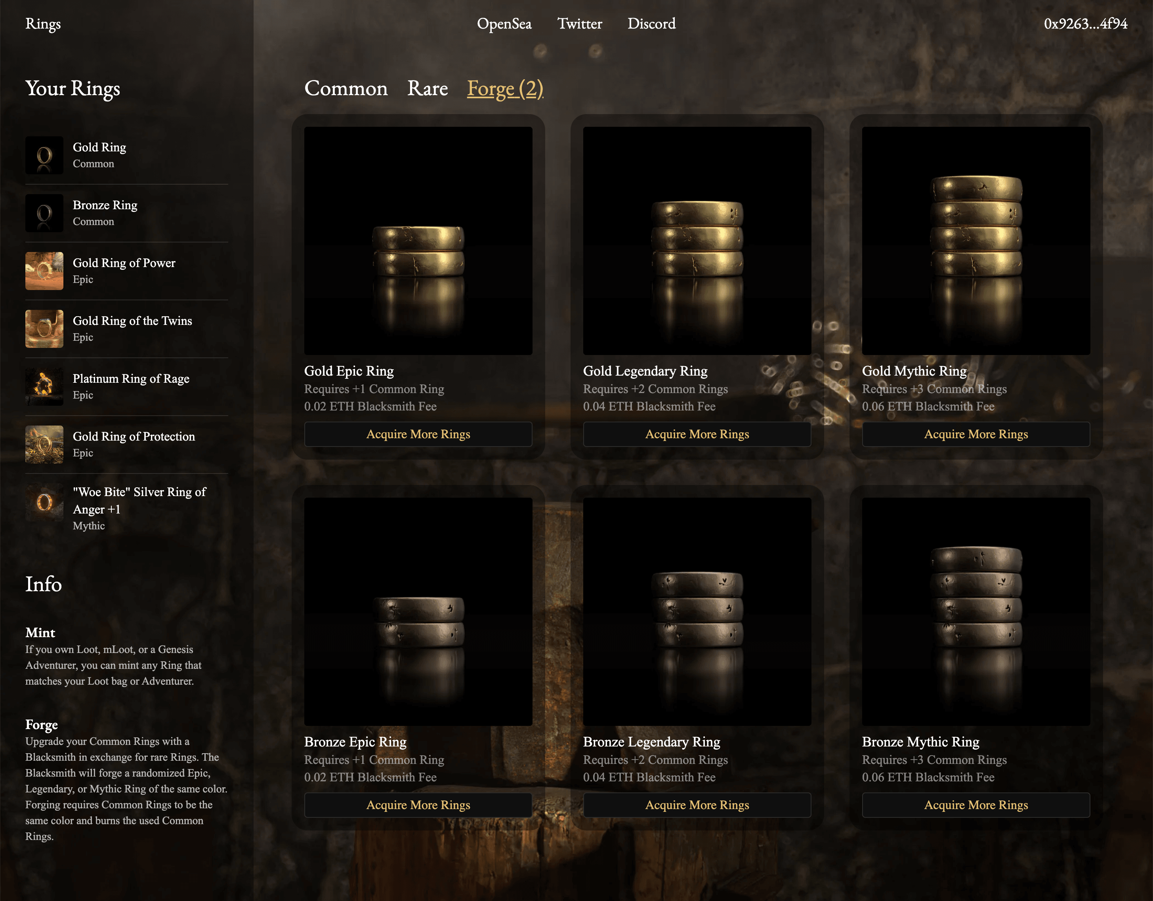Click the Bronze Legendary Ring title

(651, 742)
